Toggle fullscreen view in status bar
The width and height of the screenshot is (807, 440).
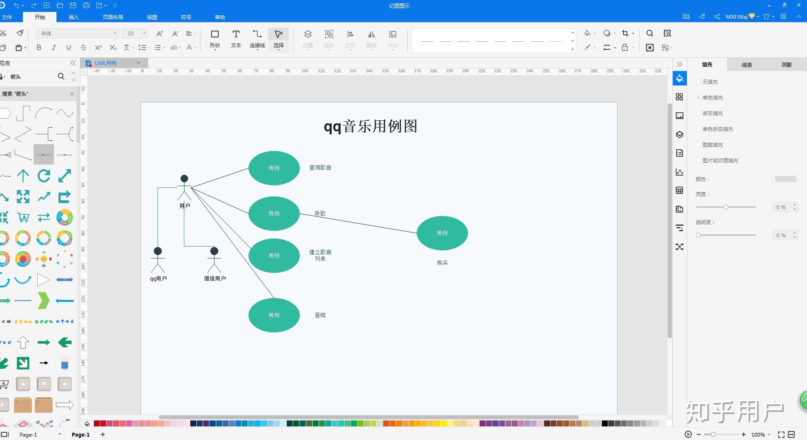(x=781, y=434)
